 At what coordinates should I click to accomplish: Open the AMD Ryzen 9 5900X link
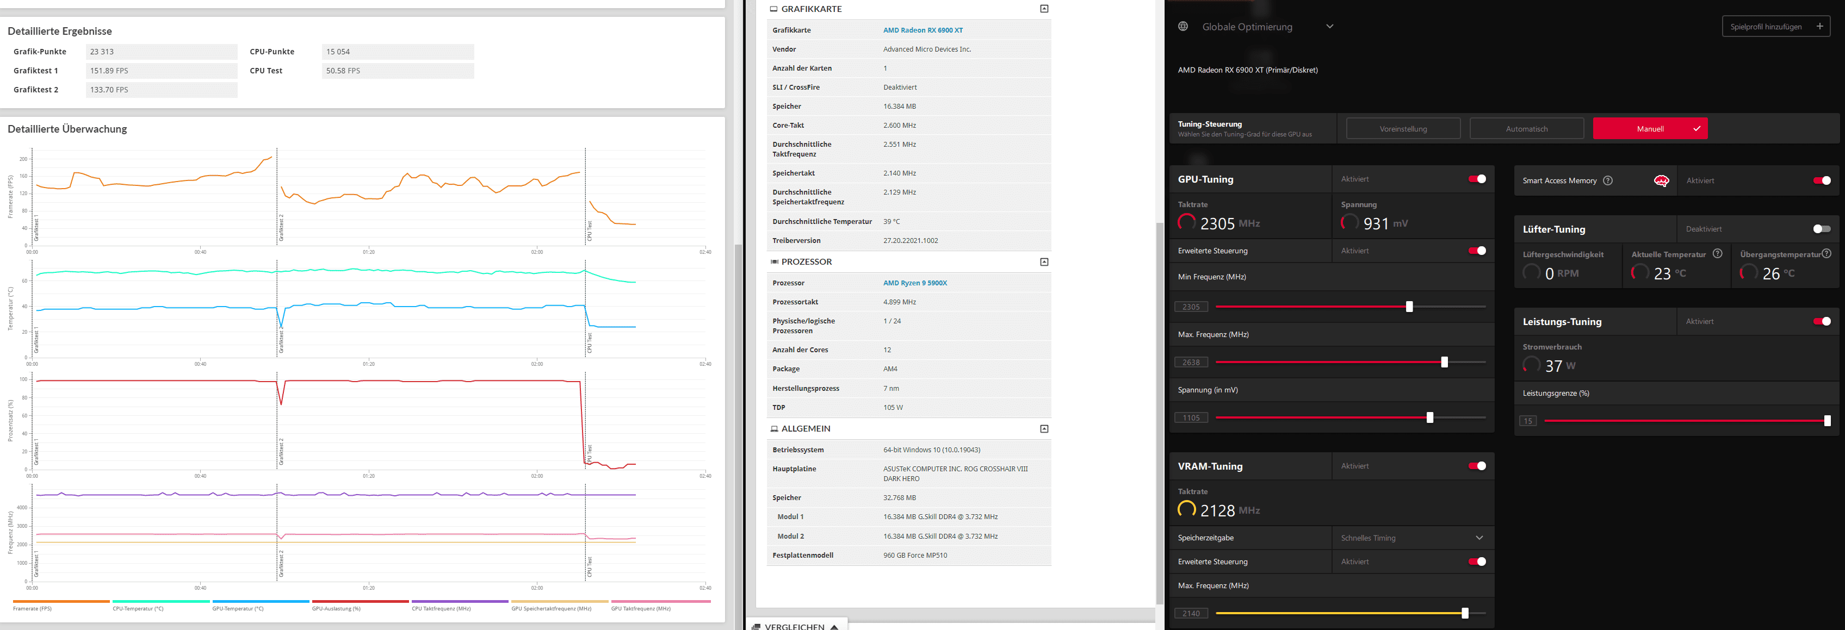915,283
